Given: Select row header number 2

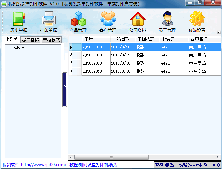Looking at the screenshot, I should 75,55.
